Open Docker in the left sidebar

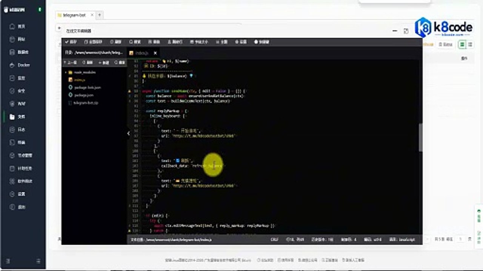pyautogui.click(x=20, y=65)
